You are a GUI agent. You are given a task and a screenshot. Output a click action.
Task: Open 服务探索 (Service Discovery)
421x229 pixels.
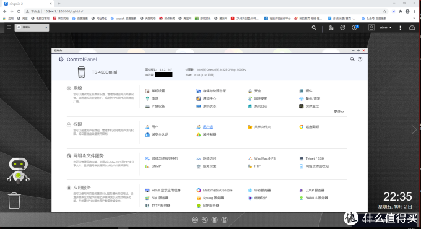206,166
